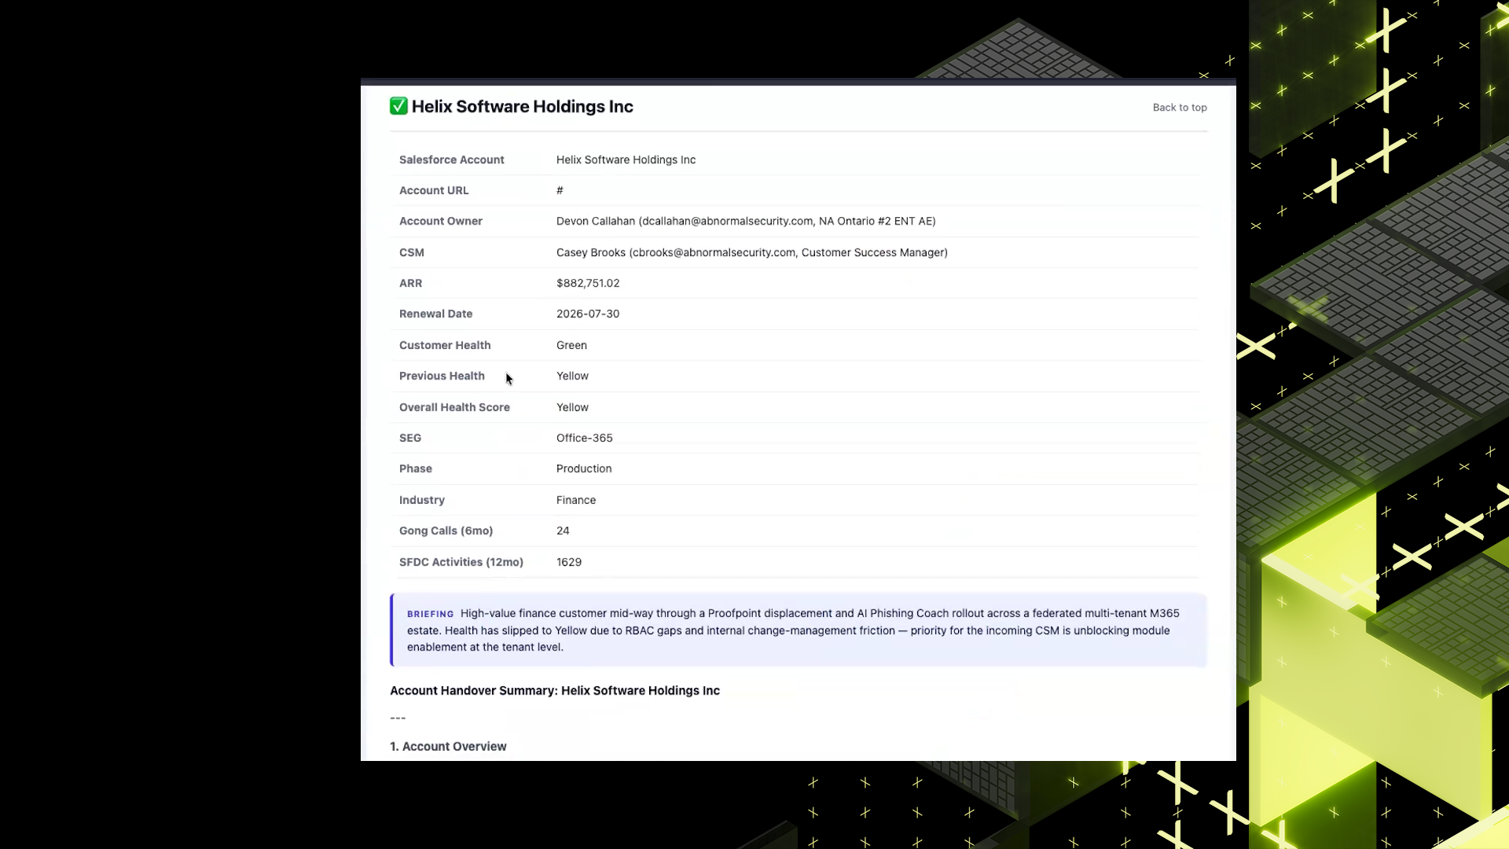Click the Gong Calls value 24
1509x849 pixels.
563,531
